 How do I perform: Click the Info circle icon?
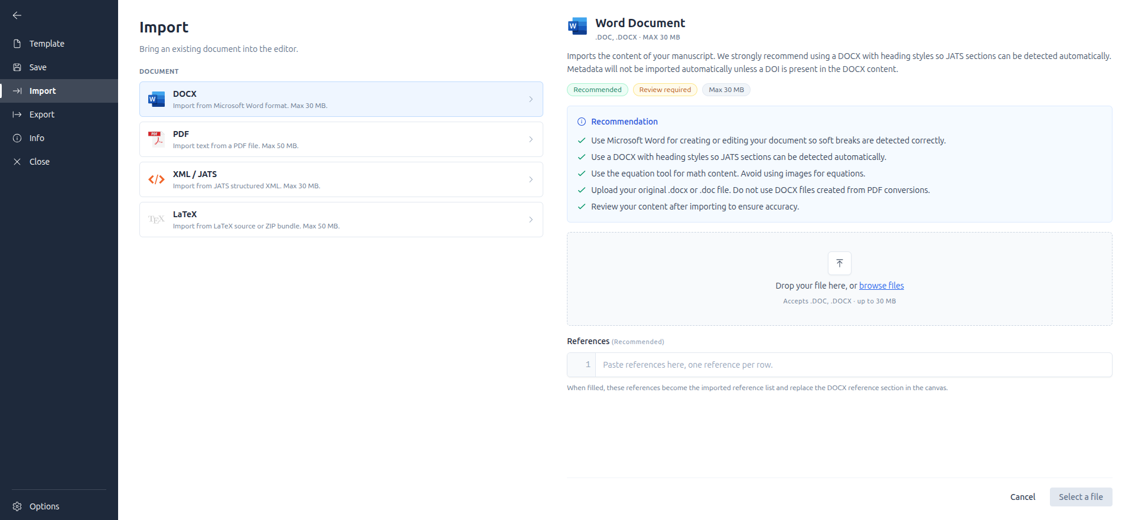tap(17, 138)
